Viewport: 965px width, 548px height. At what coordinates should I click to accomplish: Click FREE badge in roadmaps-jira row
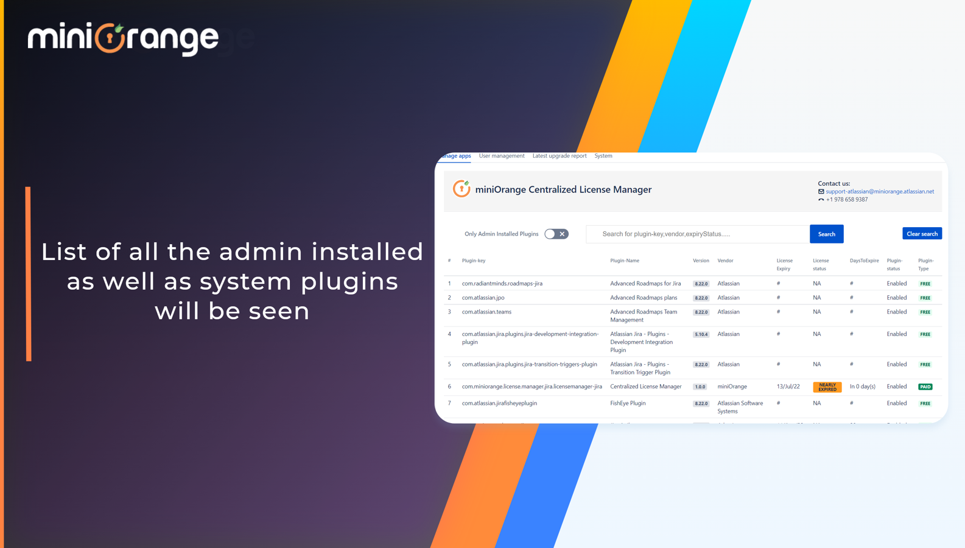click(x=925, y=284)
